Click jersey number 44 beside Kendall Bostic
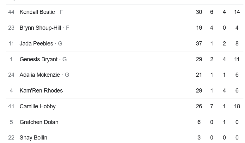Screen dimensions: 245x143 pyautogui.click(x=11, y=12)
